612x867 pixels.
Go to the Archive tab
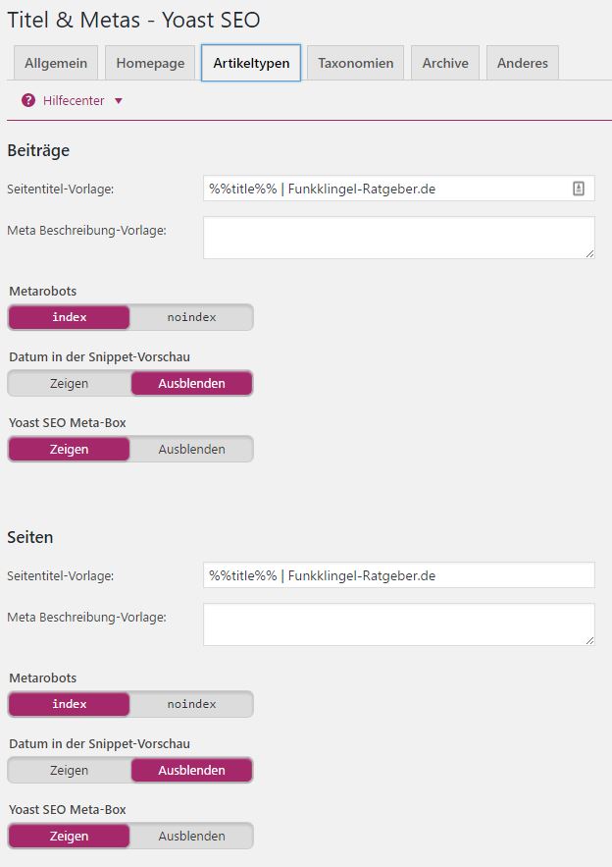[x=445, y=63]
